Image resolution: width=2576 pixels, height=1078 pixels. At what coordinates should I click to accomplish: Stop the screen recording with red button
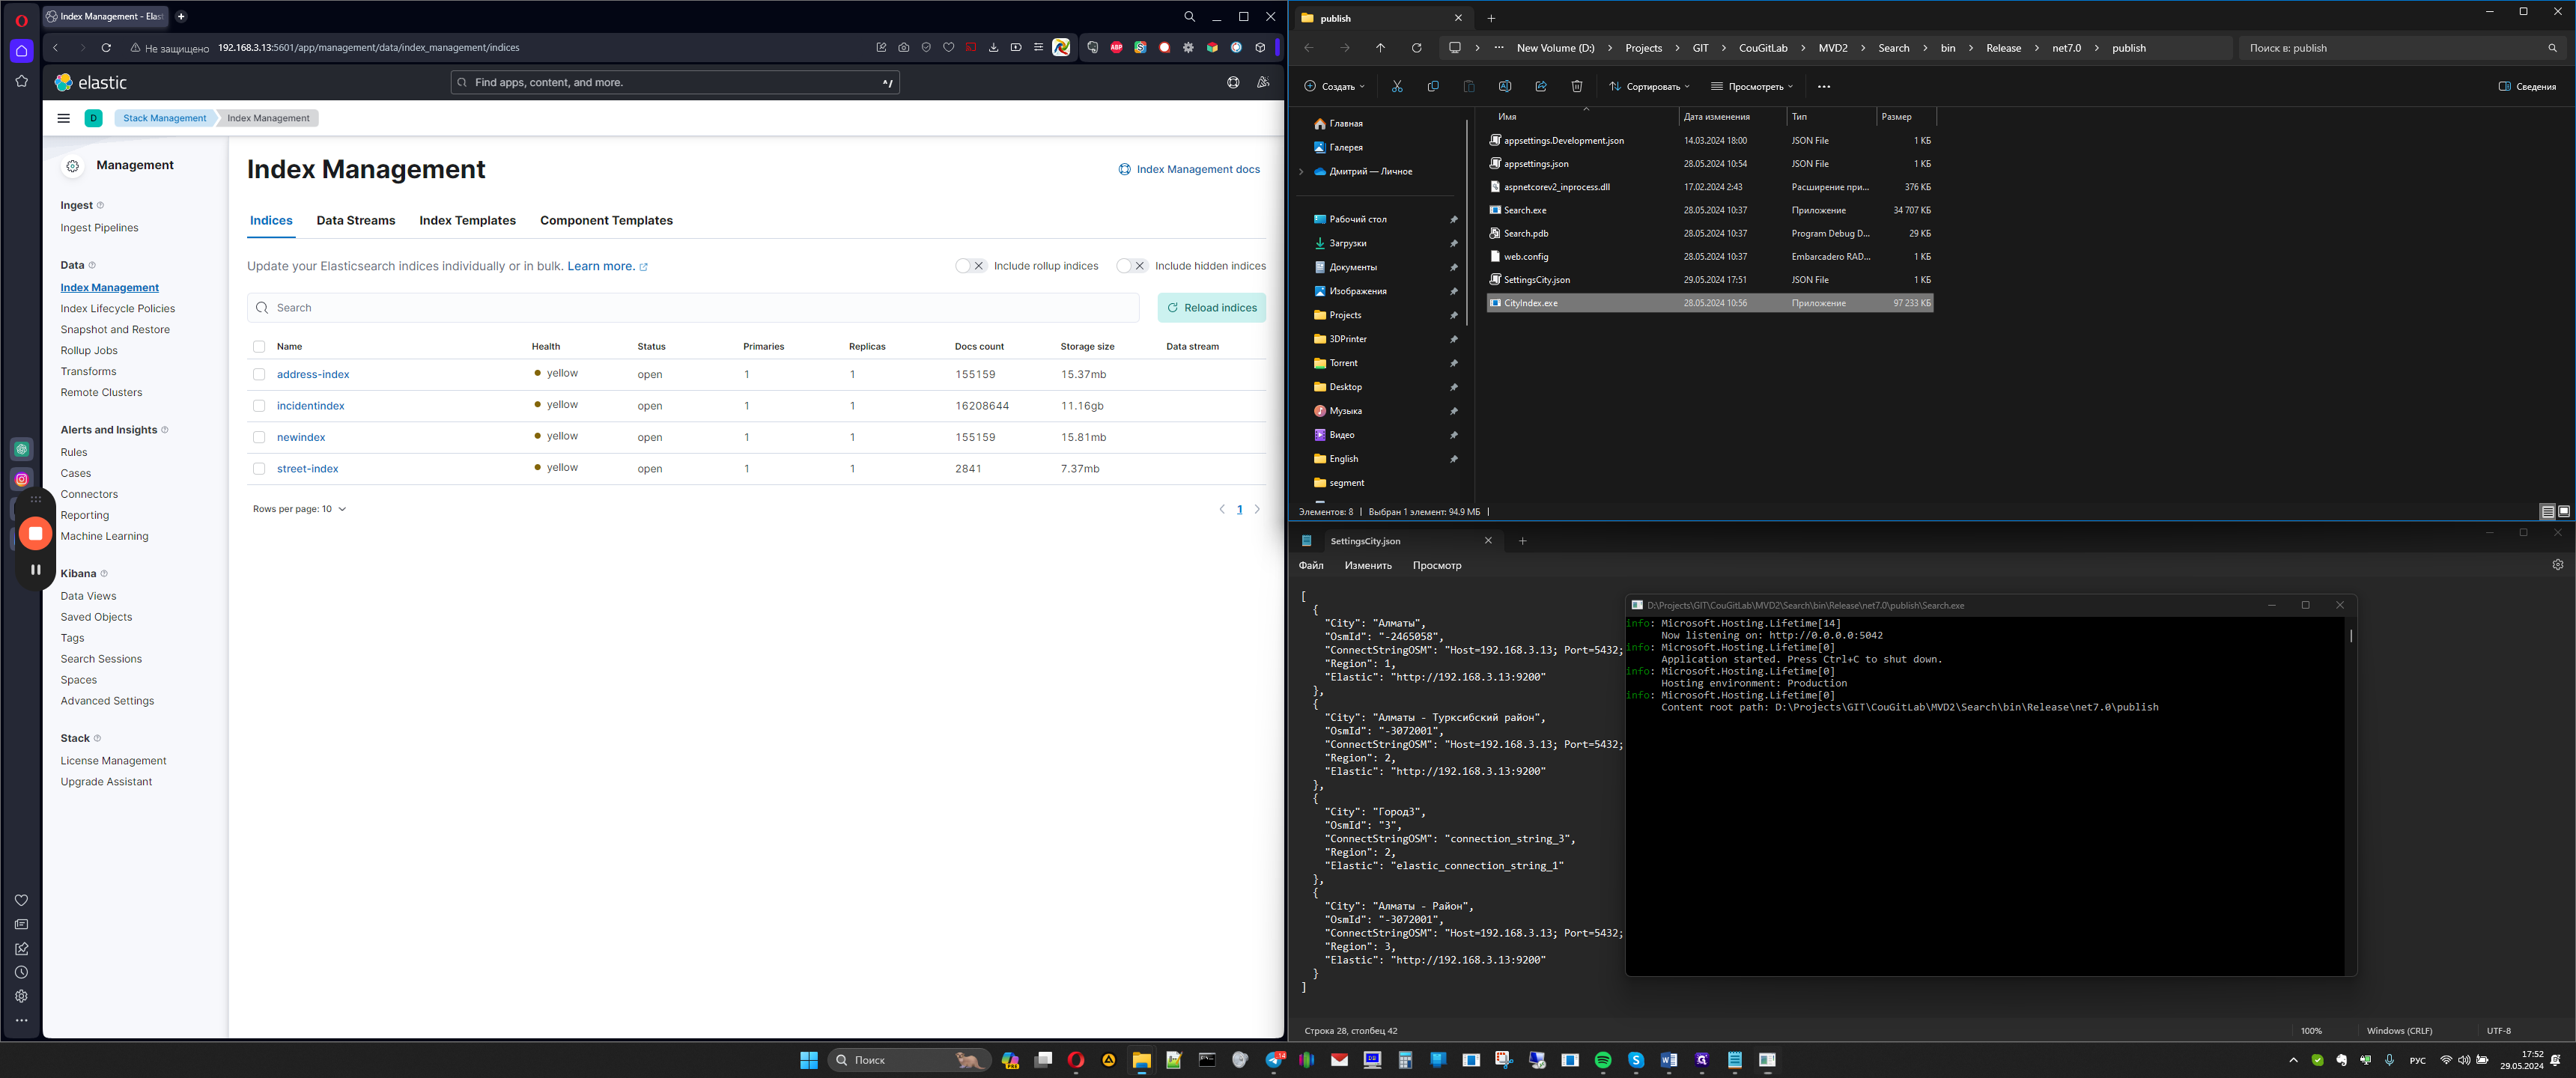(x=35, y=533)
